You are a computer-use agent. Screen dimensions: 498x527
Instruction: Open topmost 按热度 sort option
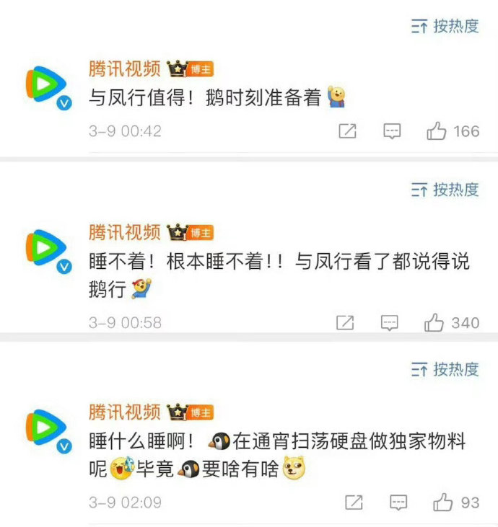[x=445, y=26]
